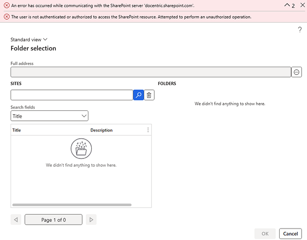
Task: Clear site search with trash icon
Action: click(x=149, y=95)
